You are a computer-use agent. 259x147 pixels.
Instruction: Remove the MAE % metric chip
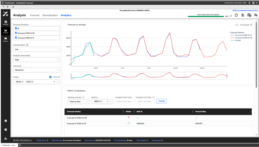click(x=101, y=102)
